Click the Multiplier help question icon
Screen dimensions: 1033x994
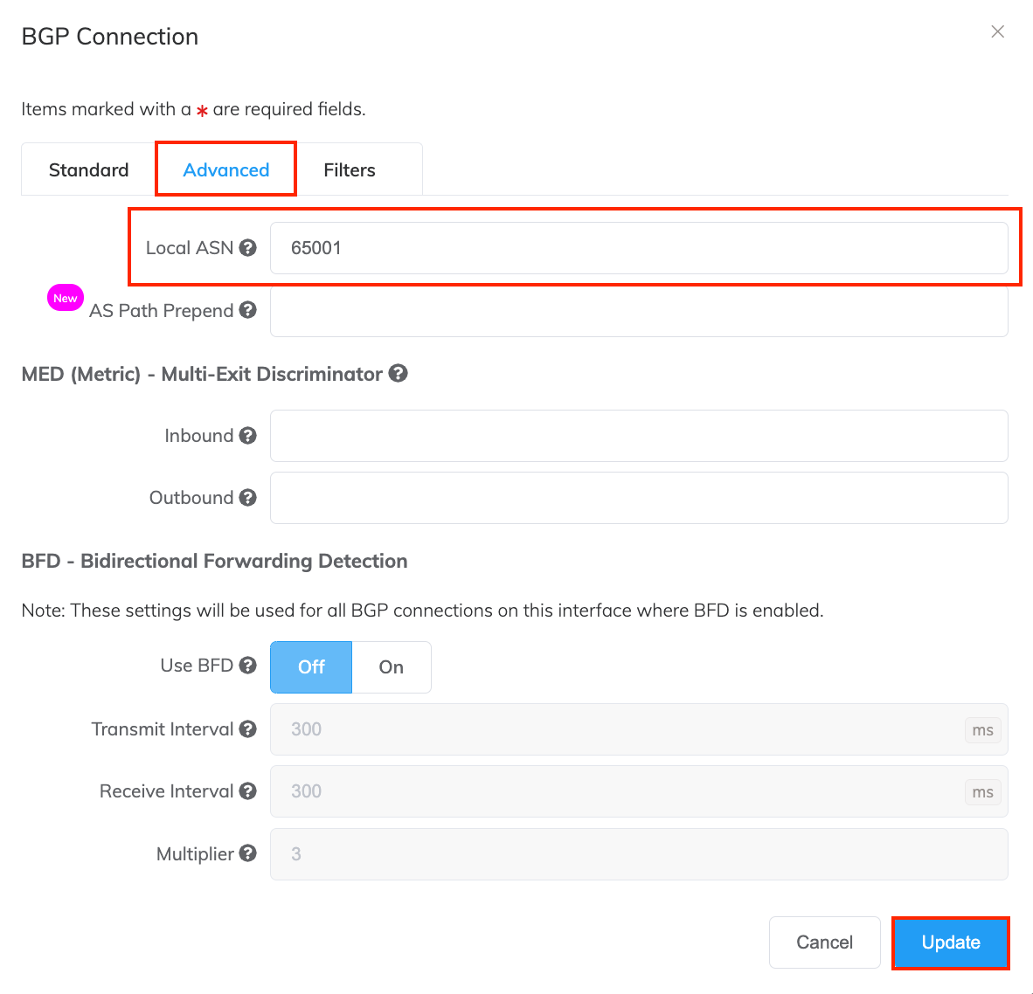(x=247, y=853)
